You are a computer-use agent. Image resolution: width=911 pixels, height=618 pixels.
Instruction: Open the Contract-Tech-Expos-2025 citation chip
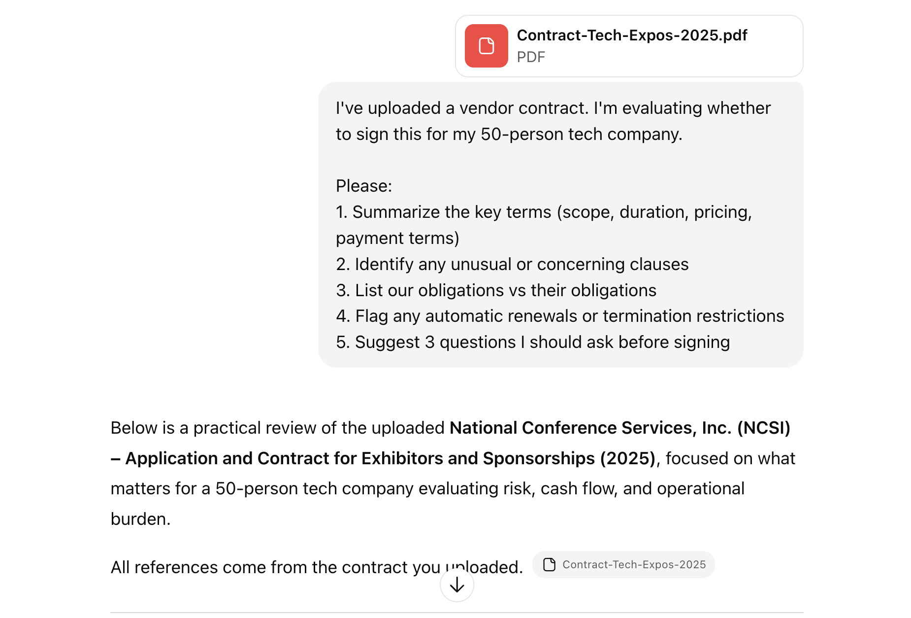pyautogui.click(x=623, y=564)
